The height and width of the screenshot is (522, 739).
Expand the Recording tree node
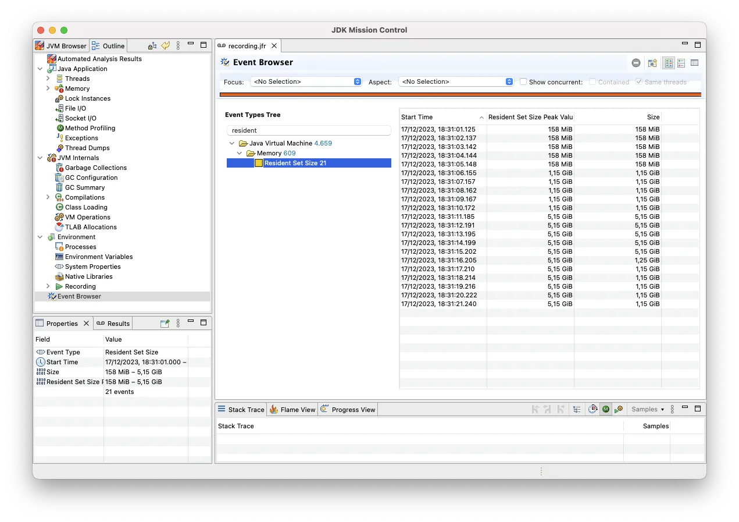click(48, 286)
